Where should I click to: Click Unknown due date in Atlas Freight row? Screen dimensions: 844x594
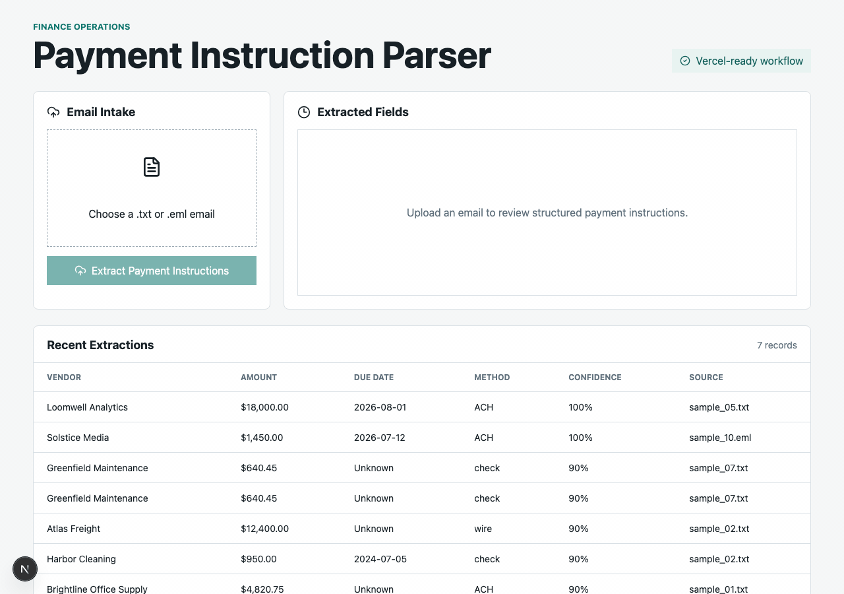(x=374, y=529)
